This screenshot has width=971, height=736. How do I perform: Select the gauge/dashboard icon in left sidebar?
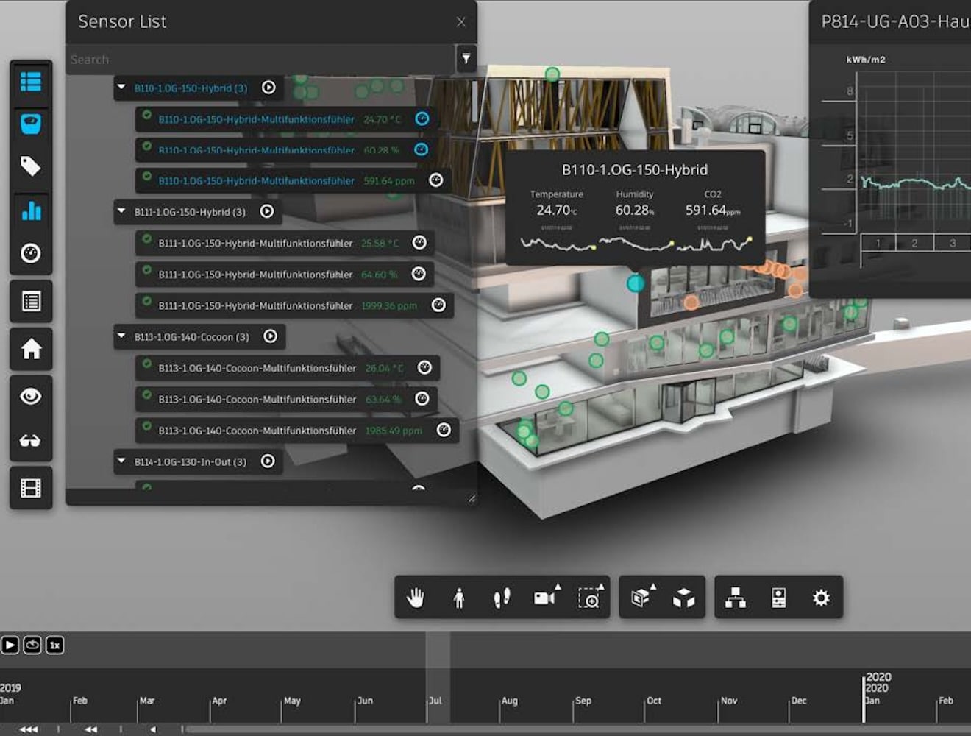(x=31, y=254)
